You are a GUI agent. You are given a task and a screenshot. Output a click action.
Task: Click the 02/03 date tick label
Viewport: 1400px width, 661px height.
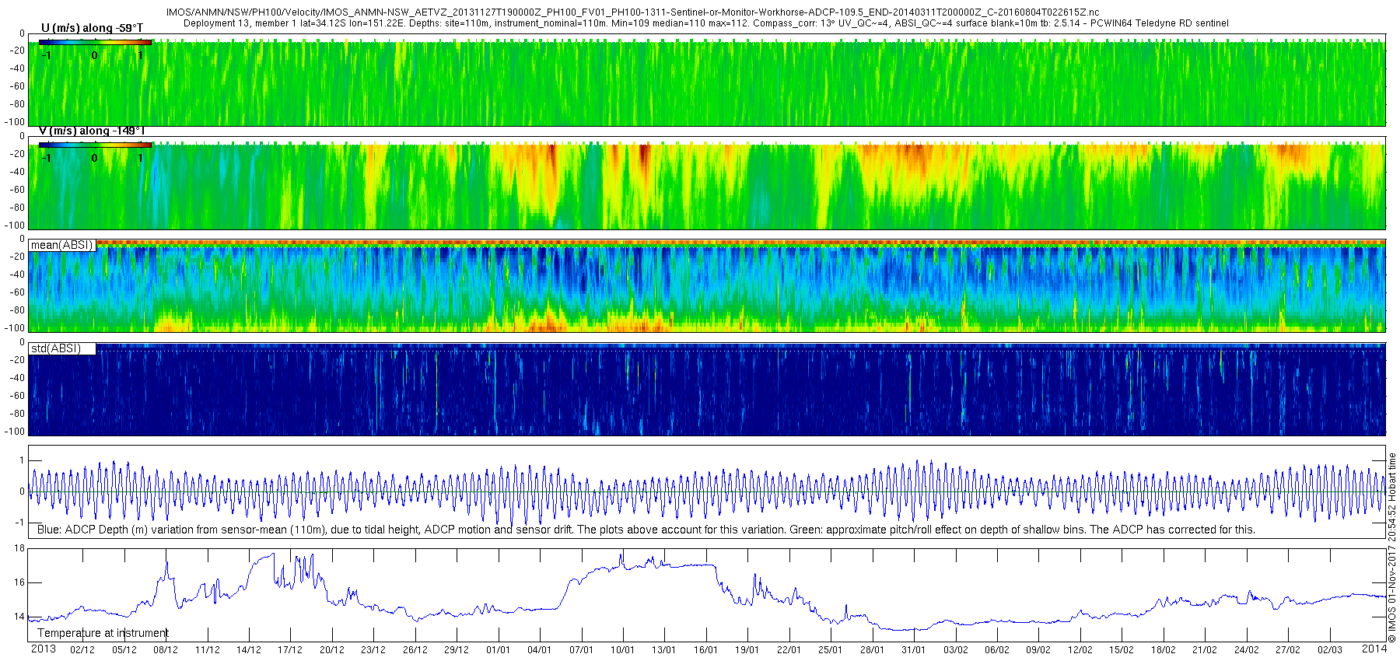point(1329,650)
